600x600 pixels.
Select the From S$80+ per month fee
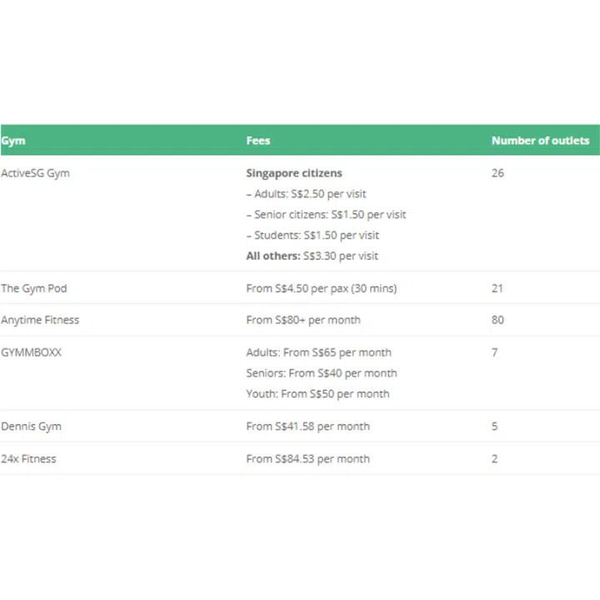tap(303, 320)
